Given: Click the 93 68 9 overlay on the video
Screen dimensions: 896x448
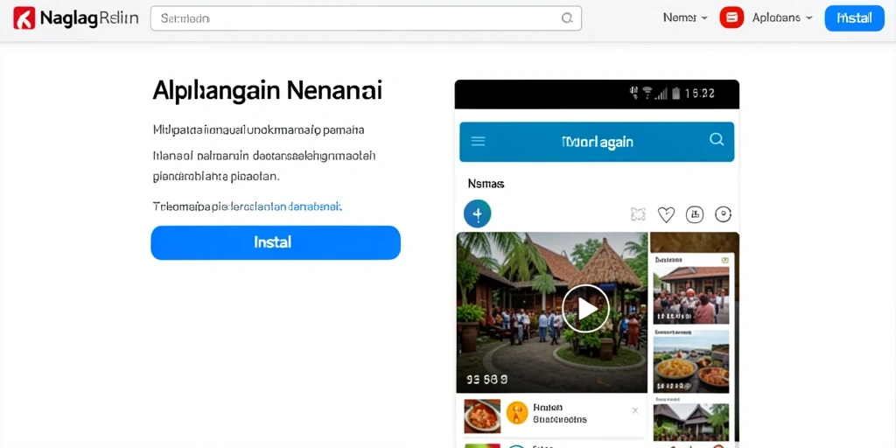Looking at the screenshot, I should click(x=486, y=379).
